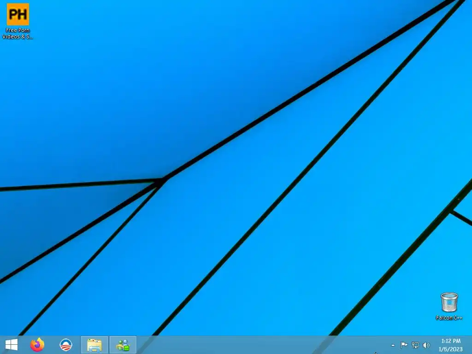Screen dimensions: 472x354
Task: Open the Windows Start button
Action: pyautogui.click(x=12, y=345)
